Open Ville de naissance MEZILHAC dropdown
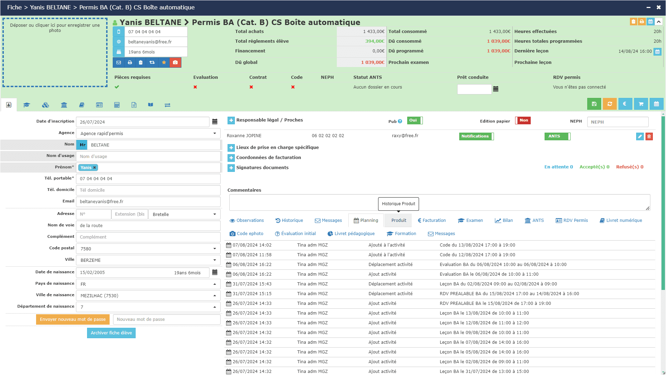 click(x=148, y=296)
